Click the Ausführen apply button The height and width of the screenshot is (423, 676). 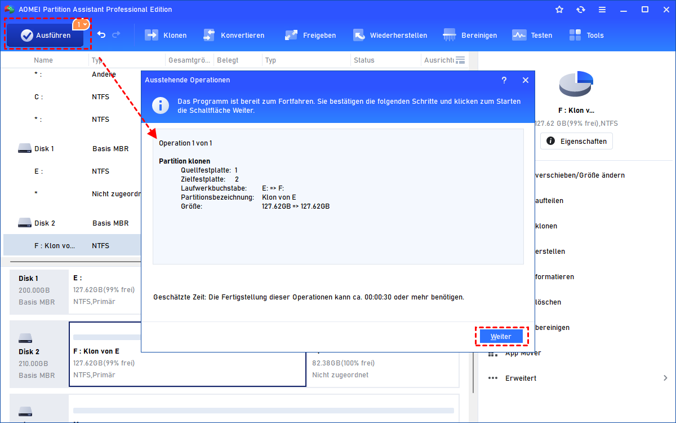pyautogui.click(x=45, y=35)
